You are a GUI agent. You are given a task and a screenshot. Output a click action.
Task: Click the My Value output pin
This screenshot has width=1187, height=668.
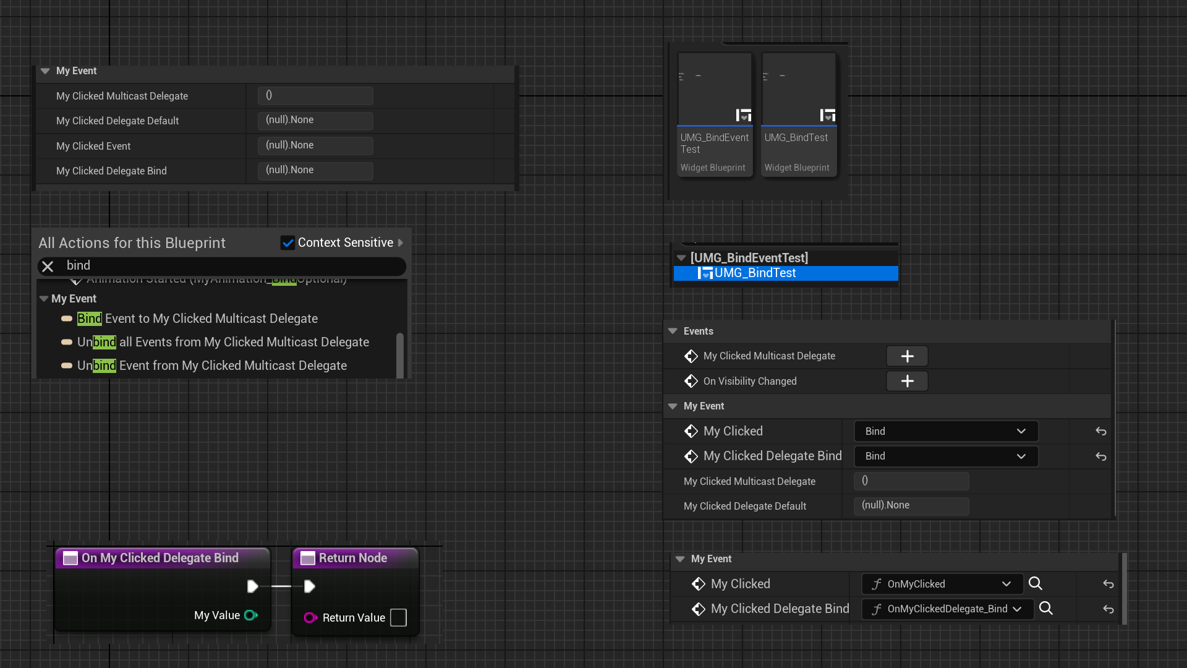(x=250, y=615)
